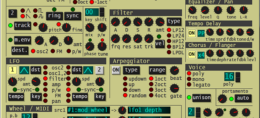Click the PP ping-pong delay mode indicator
The width and height of the screenshot is (260, 118).
(x=201, y=33)
